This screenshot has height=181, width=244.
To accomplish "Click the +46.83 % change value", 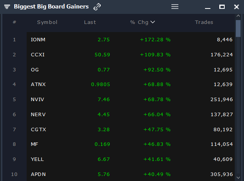I will tap(157, 144).
